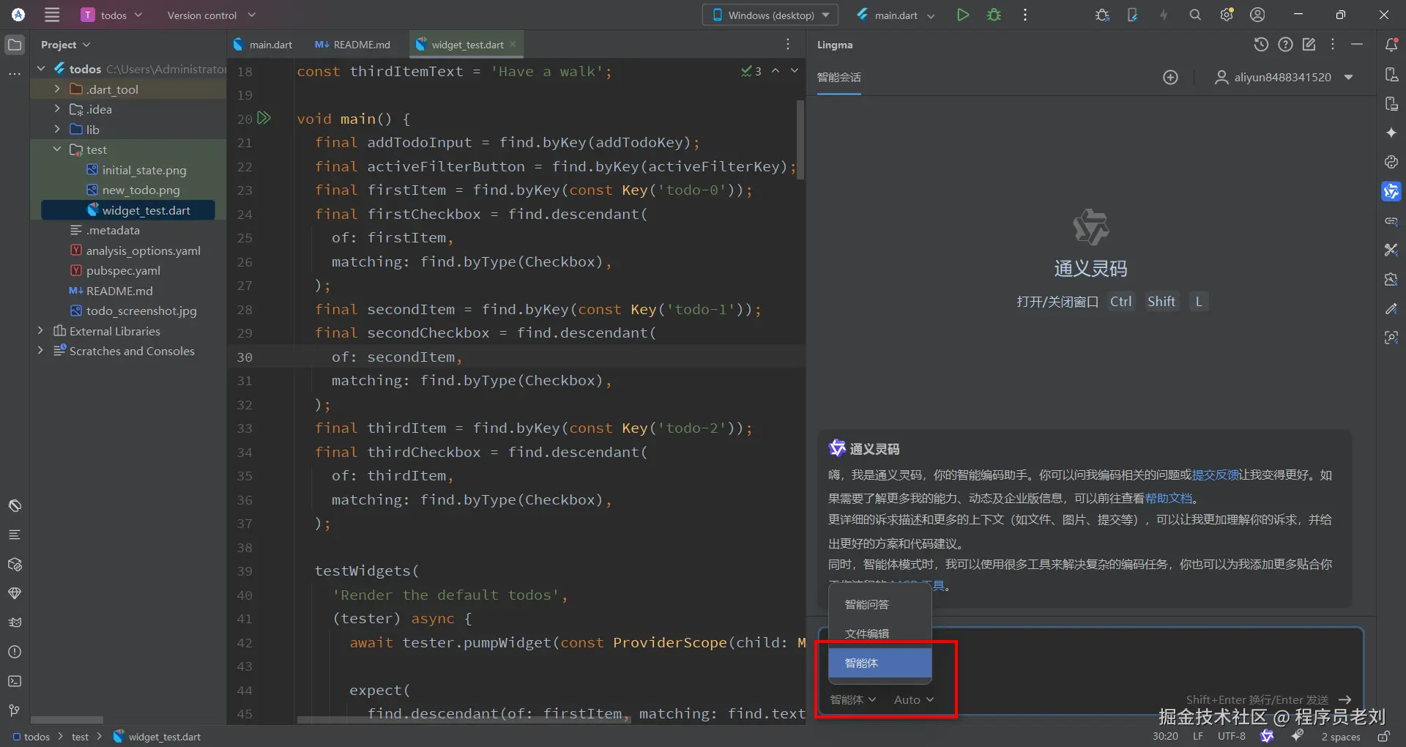The width and height of the screenshot is (1406, 747).
Task: Open the Version control dropdown
Action: tap(211, 15)
